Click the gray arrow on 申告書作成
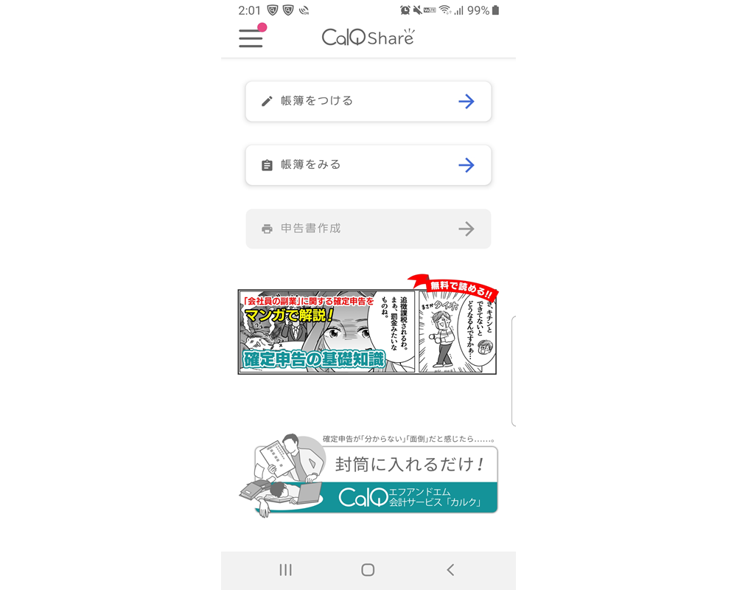Viewport: 737px width, 590px height. [x=467, y=229]
